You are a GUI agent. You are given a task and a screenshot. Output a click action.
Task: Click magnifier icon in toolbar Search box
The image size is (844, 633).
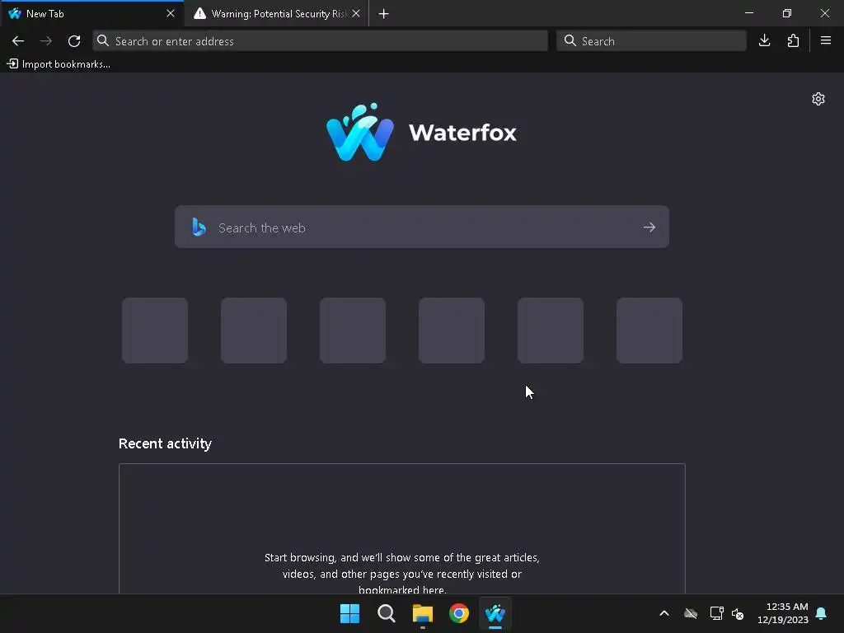point(570,41)
